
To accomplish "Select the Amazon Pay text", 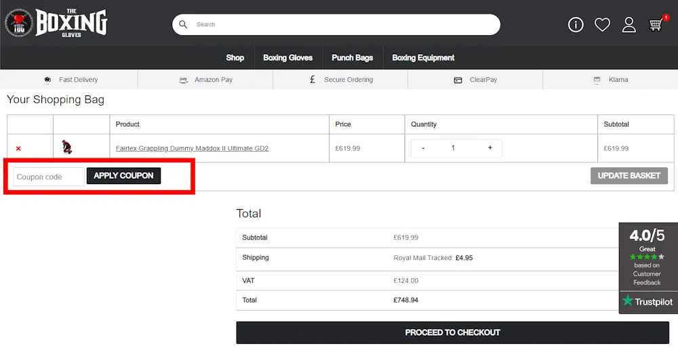I will 214,79.
